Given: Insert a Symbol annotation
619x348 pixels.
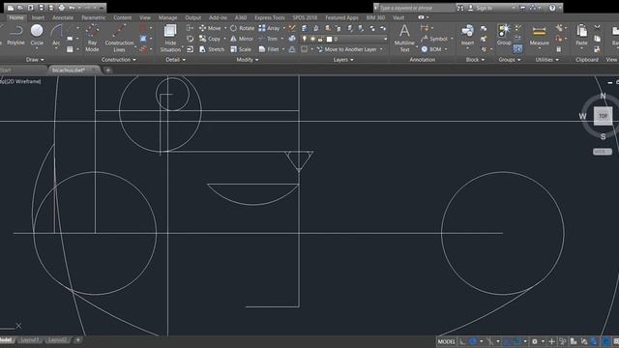Looking at the screenshot, I should (434, 39).
